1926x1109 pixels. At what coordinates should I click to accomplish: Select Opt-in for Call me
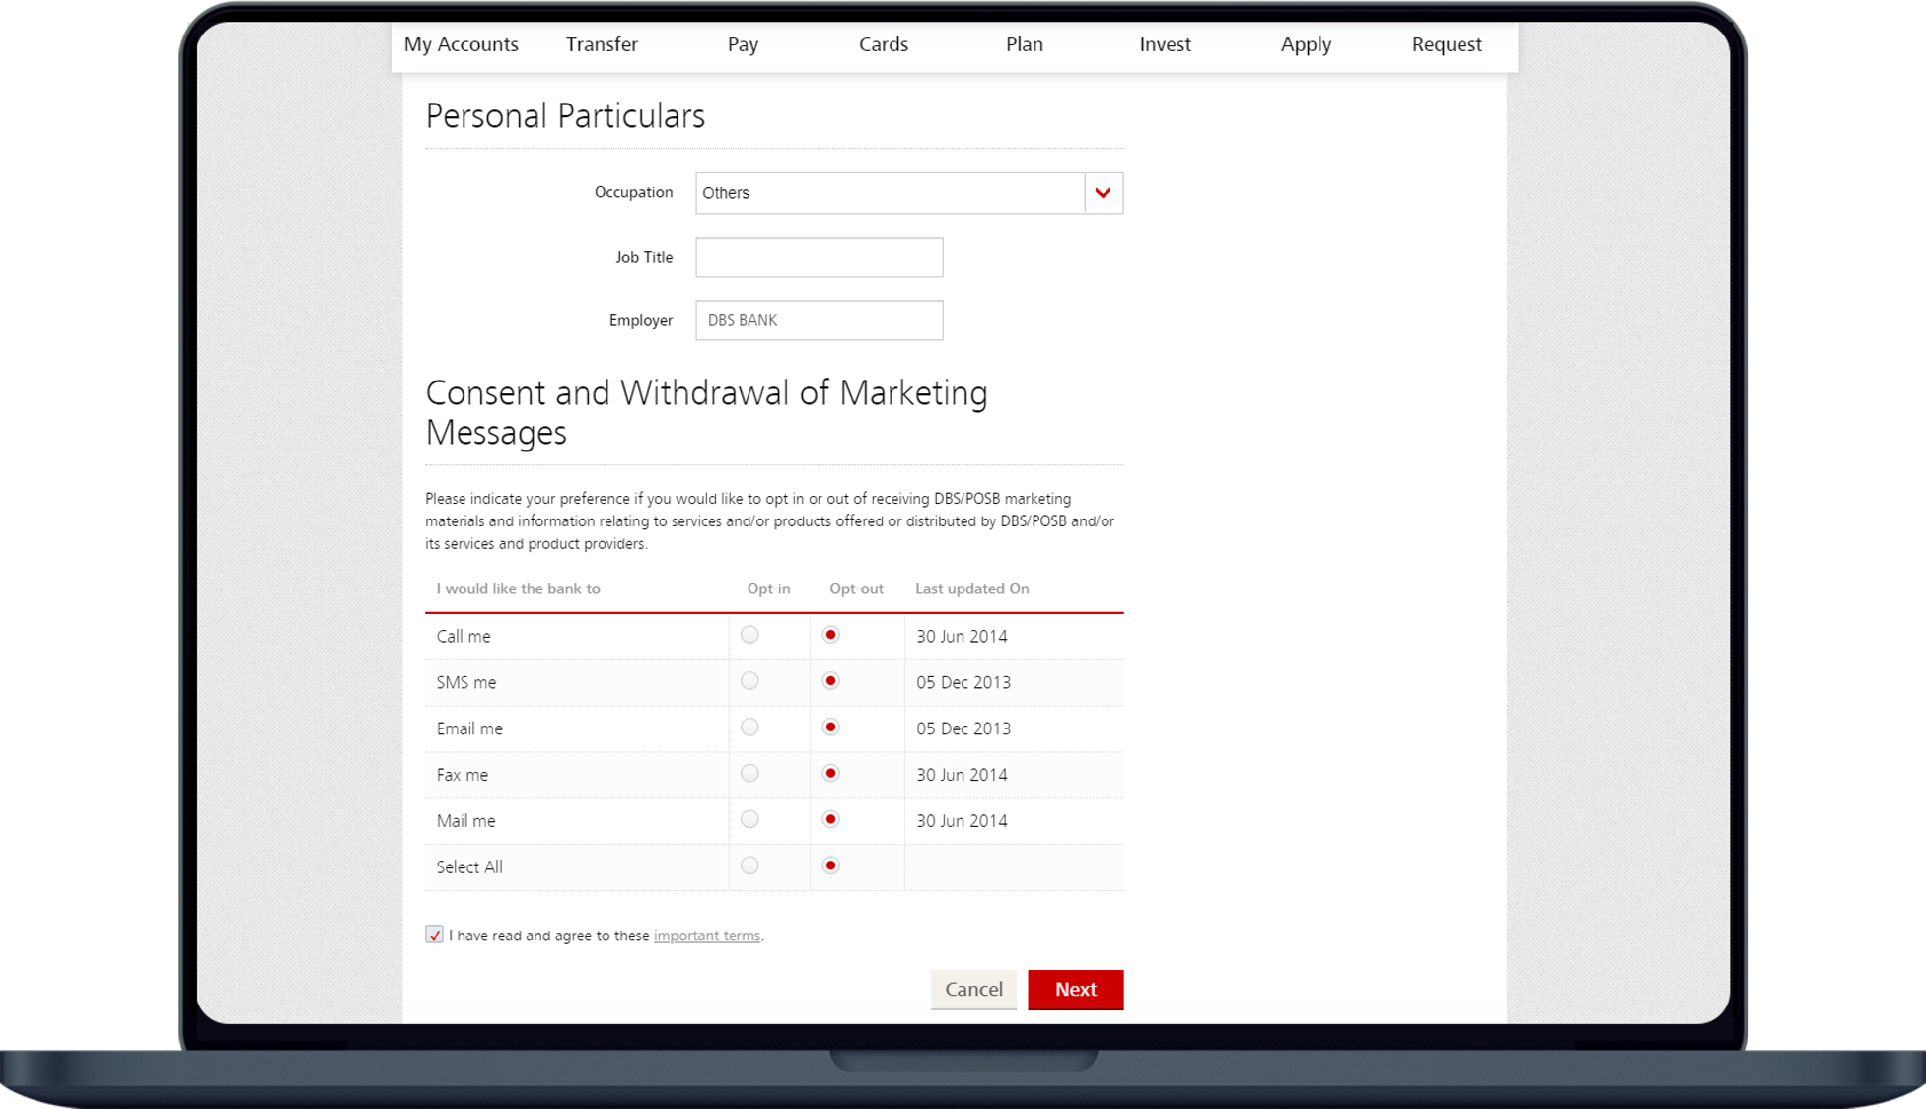[x=749, y=635]
